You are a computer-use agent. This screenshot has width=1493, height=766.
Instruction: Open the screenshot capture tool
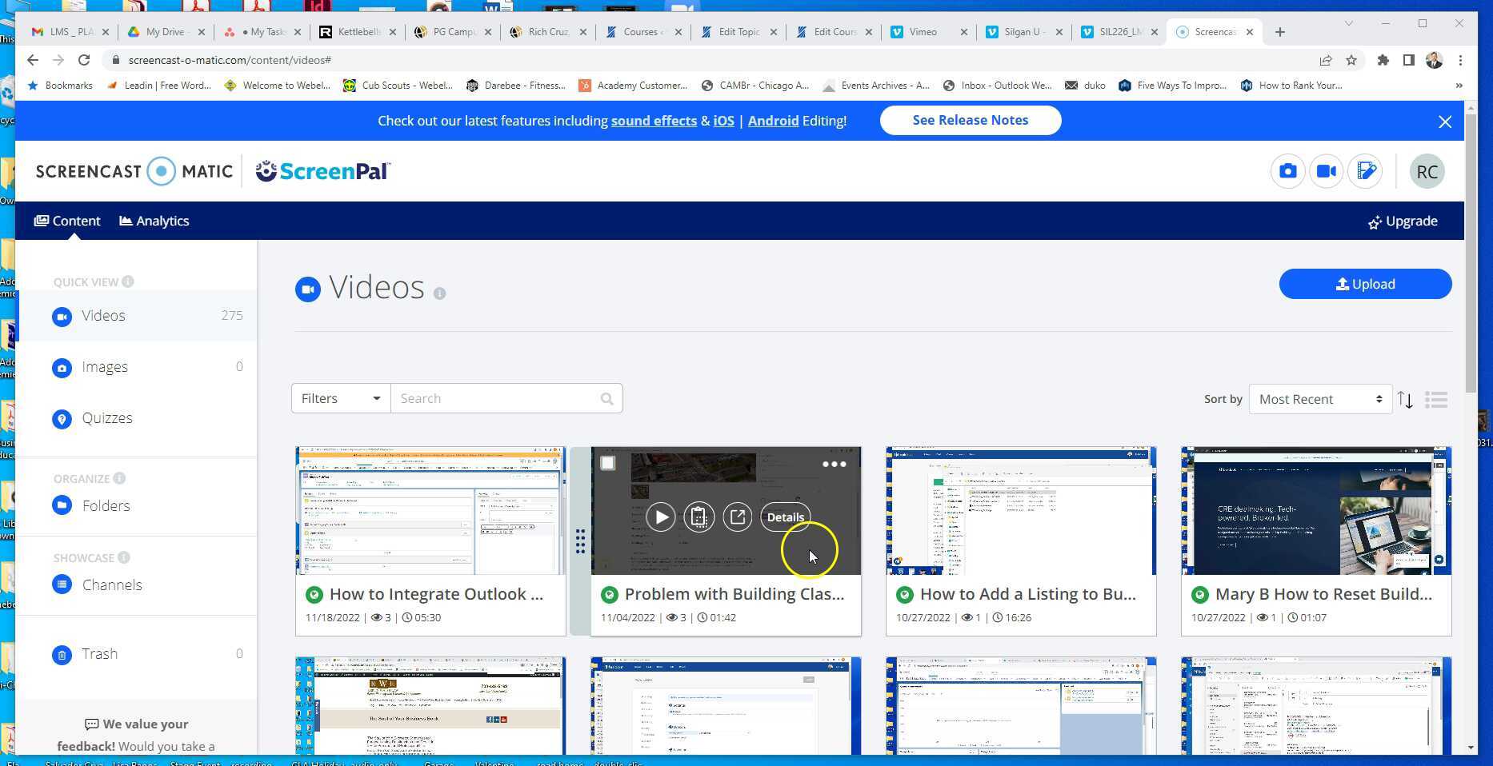tap(1287, 171)
